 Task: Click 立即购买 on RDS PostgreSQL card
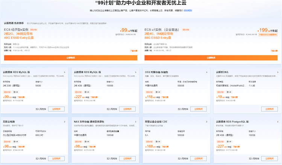pyautogui.click(x=270, y=159)
